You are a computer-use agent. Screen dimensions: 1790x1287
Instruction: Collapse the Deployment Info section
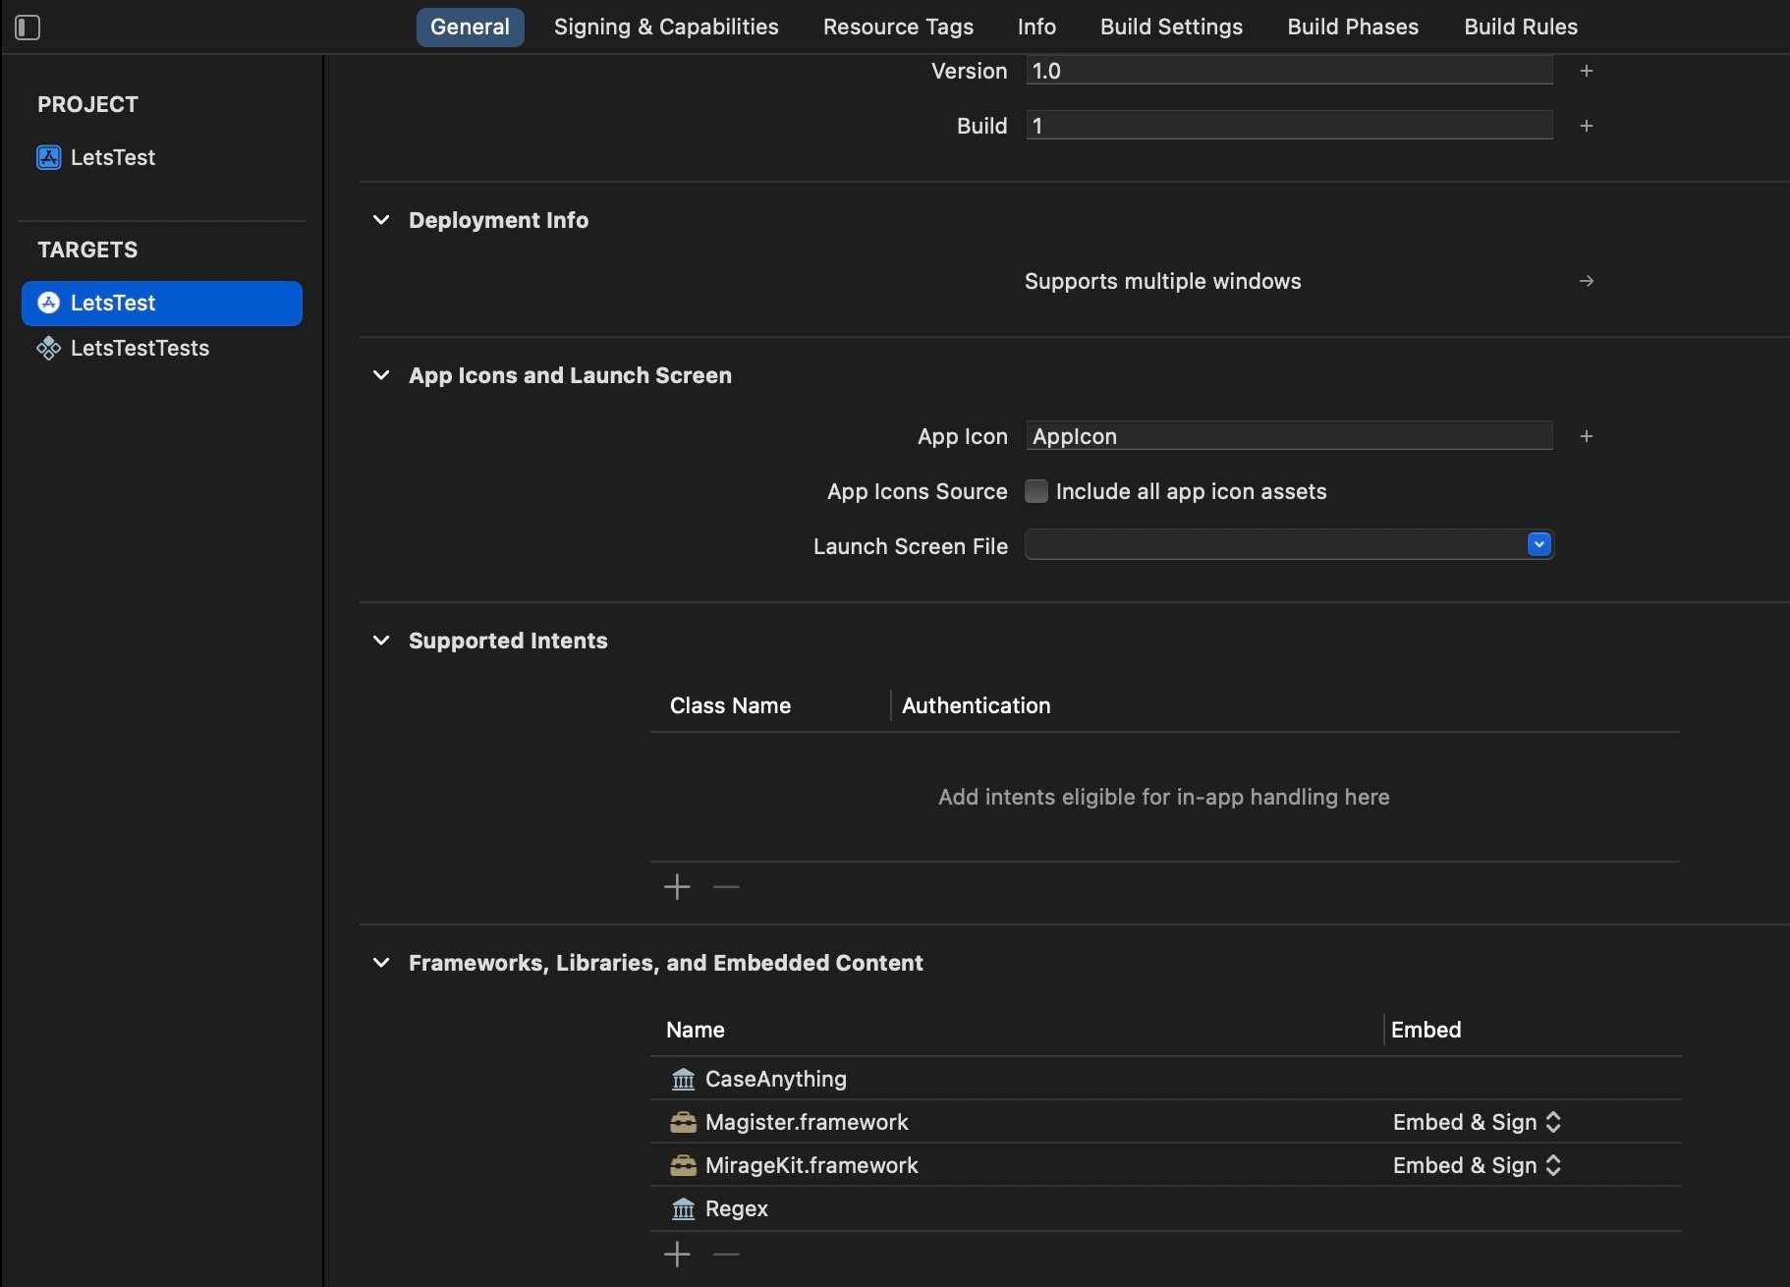[x=381, y=220]
